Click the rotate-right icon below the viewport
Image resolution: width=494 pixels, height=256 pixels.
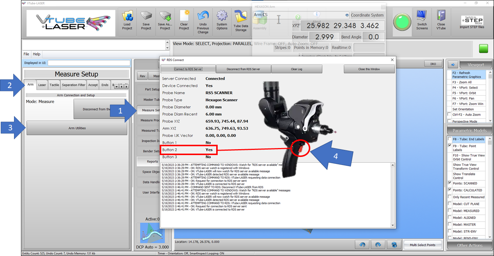tap(378, 245)
